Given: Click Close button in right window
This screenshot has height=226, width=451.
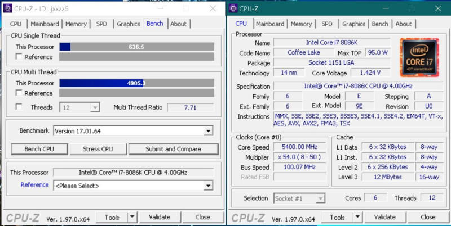Looking at the screenshot, I should coord(428,218).
